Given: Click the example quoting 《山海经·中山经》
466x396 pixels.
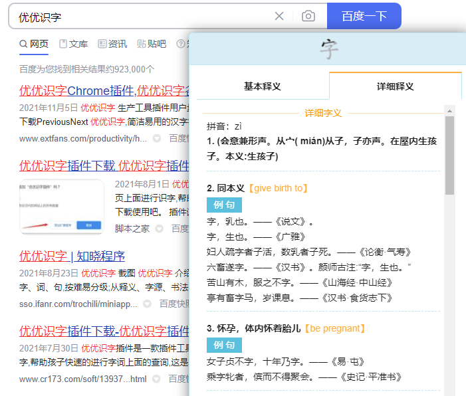Looking at the screenshot, I should (300, 282).
